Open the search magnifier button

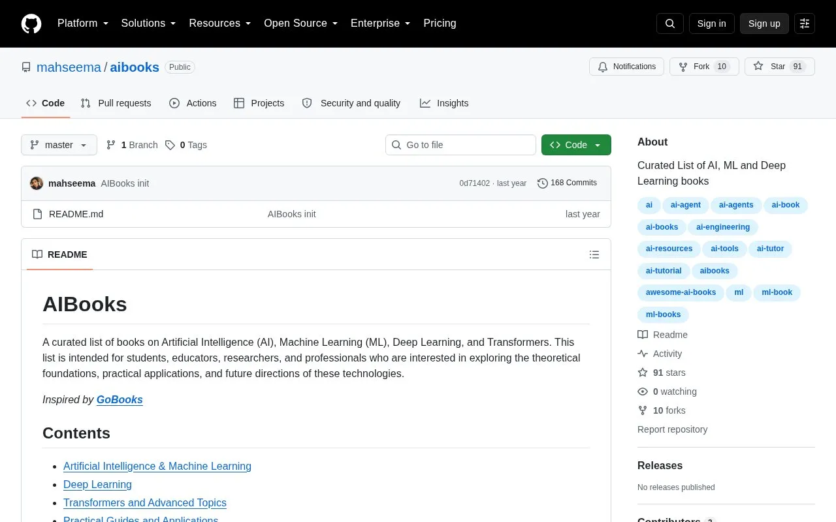coord(670,23)
